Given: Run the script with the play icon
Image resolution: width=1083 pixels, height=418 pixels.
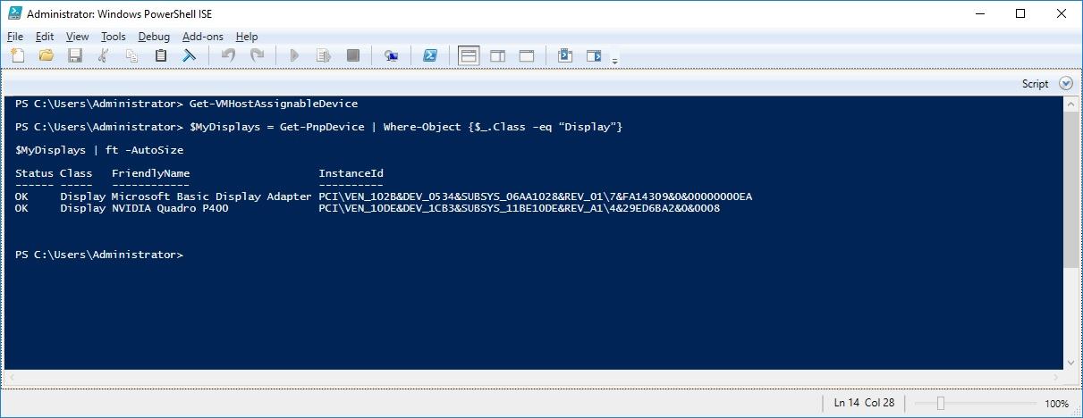Looking at the screenshot, I should (295, 56).
